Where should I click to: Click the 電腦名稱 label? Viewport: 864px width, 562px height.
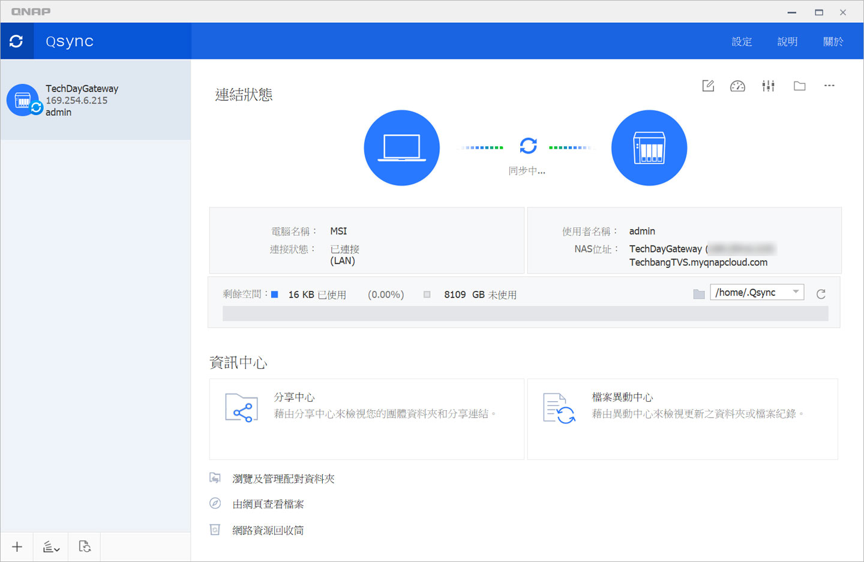tap(293, 231)
